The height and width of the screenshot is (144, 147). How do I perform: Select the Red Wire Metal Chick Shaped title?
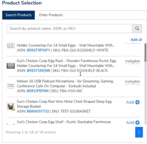[x=64, y=104]
